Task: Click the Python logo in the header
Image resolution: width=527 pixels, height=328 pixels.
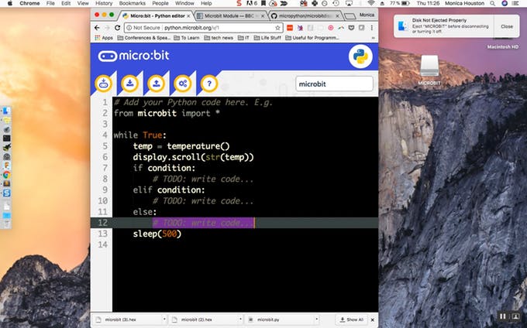Action: pos(360,56)
